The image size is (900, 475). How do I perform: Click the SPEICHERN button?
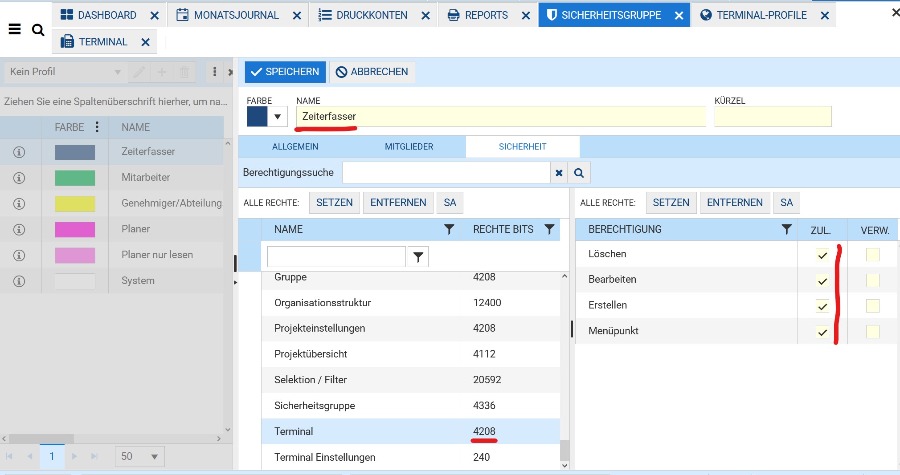click(285, 72)
